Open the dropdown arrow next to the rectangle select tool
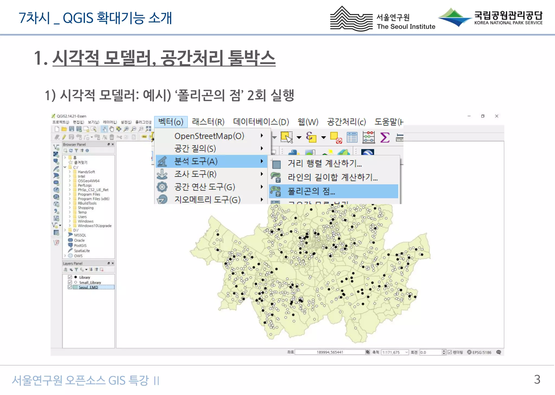 coord(299,138)
